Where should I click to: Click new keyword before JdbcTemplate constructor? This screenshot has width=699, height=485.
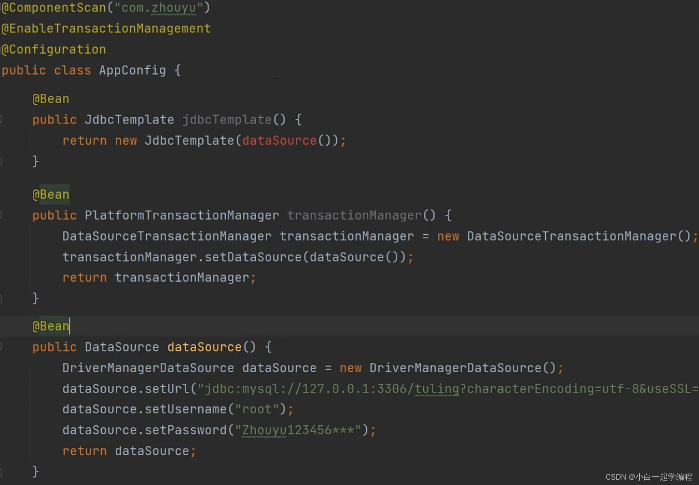126,141
